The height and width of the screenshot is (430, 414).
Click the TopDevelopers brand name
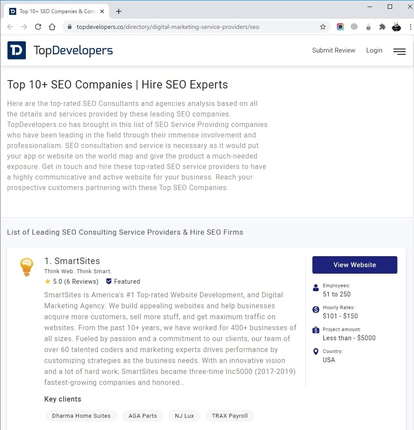(x=73, y=50)
